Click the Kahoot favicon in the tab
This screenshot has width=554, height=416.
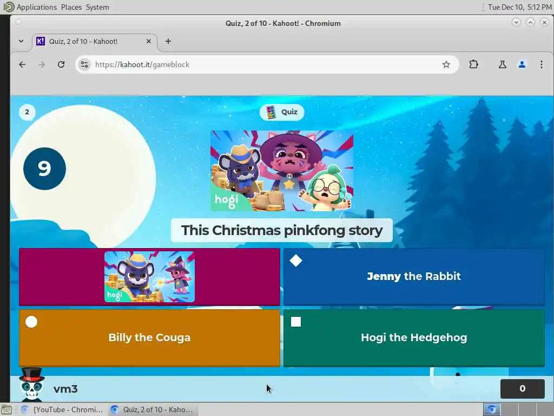coord(41,41)
